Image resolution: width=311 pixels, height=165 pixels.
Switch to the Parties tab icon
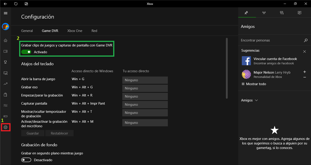click(x=264, y=13)
